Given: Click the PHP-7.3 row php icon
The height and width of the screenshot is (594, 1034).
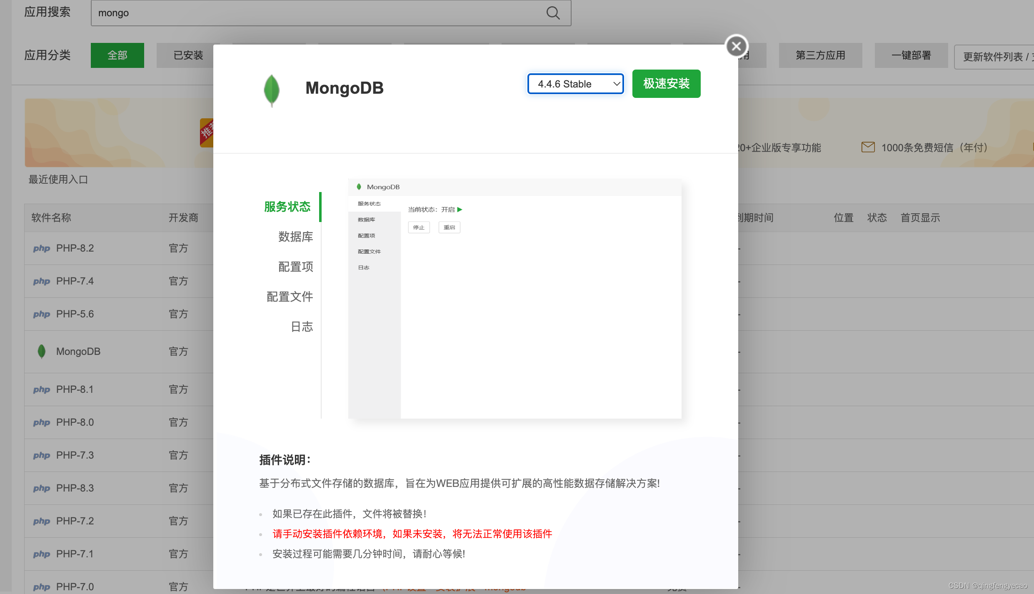Looking at the screenshot, I should [42, 456].
